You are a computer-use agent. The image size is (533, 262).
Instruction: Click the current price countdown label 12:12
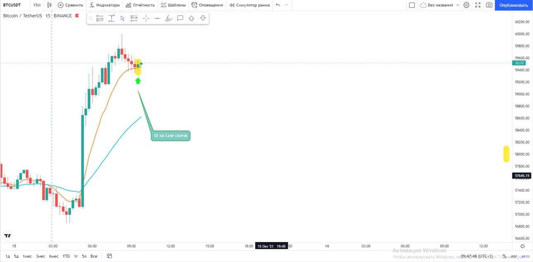tap(519, 63)
